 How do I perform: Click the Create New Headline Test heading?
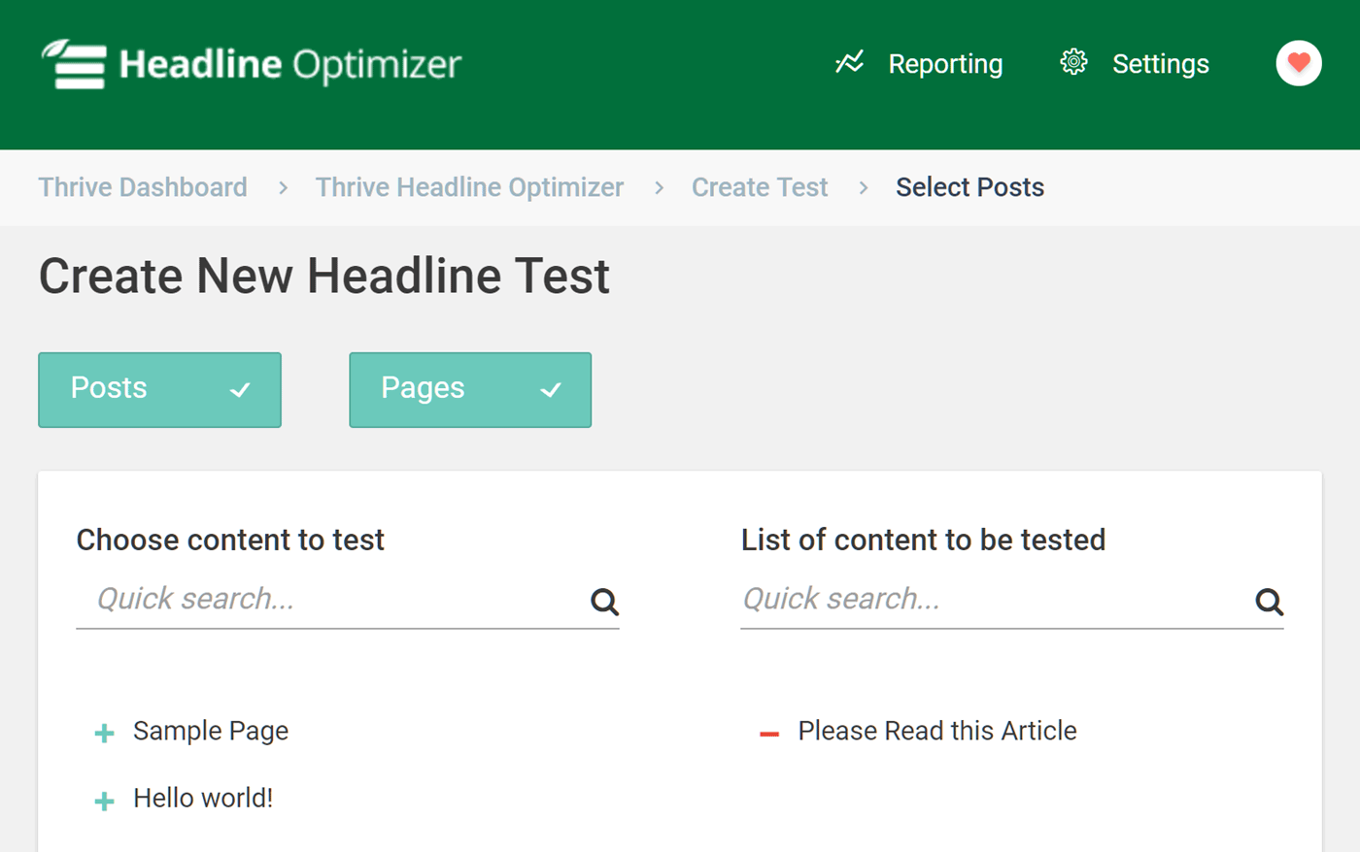tap(324, 276)
